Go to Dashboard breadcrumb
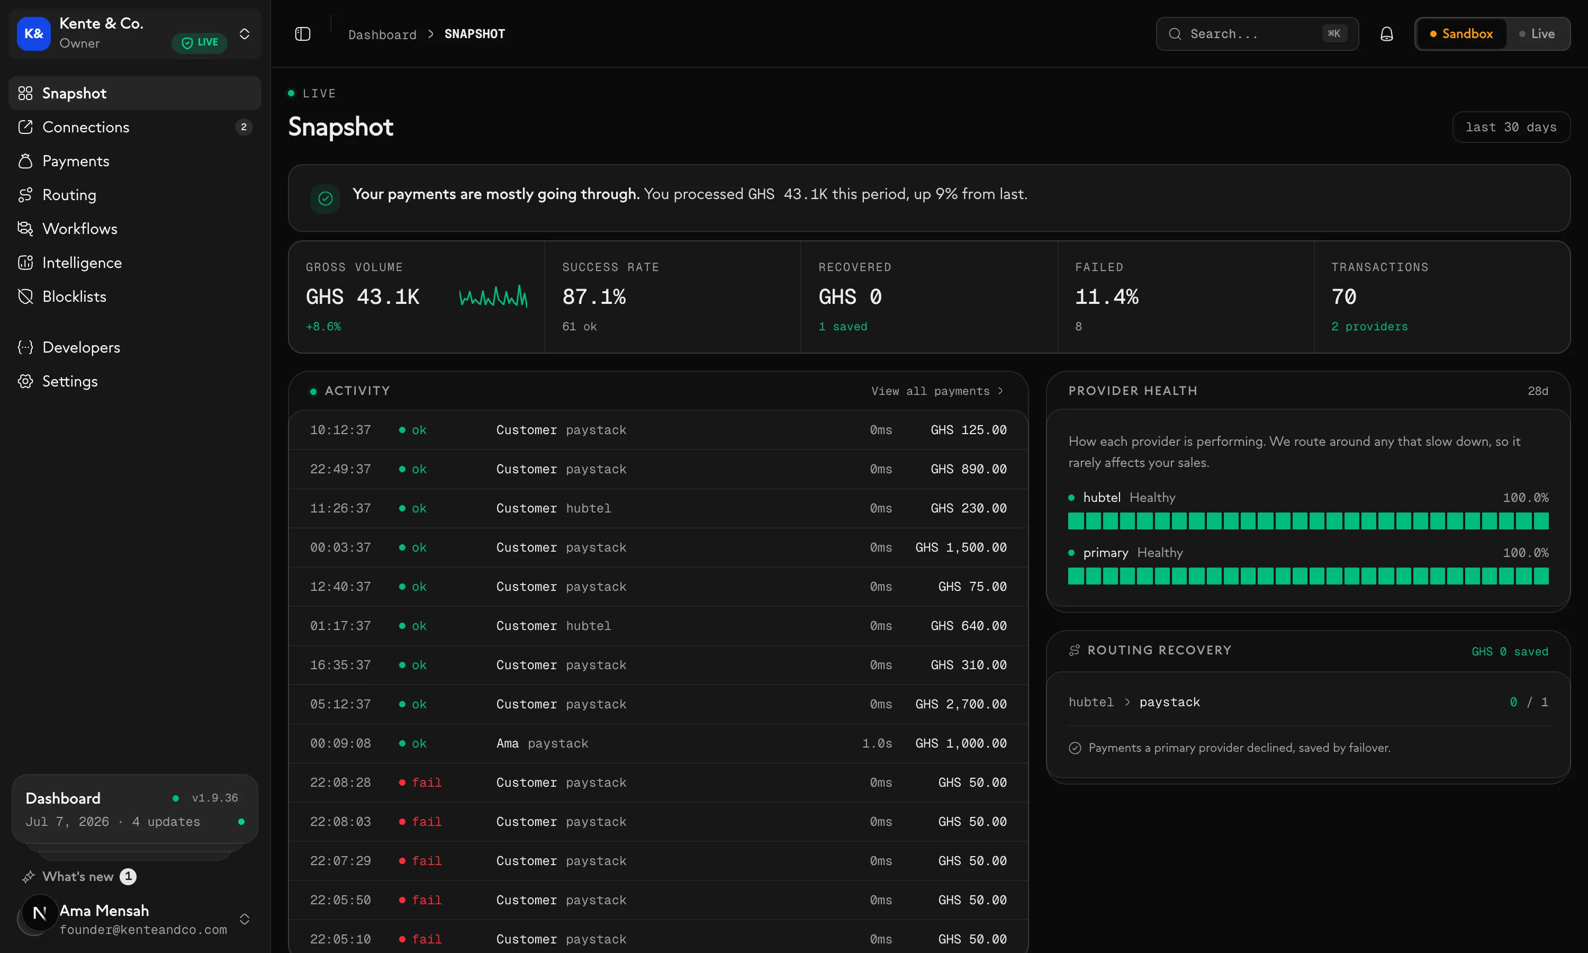Viewport: 1588px width, 953px height. tap(382, 34)
